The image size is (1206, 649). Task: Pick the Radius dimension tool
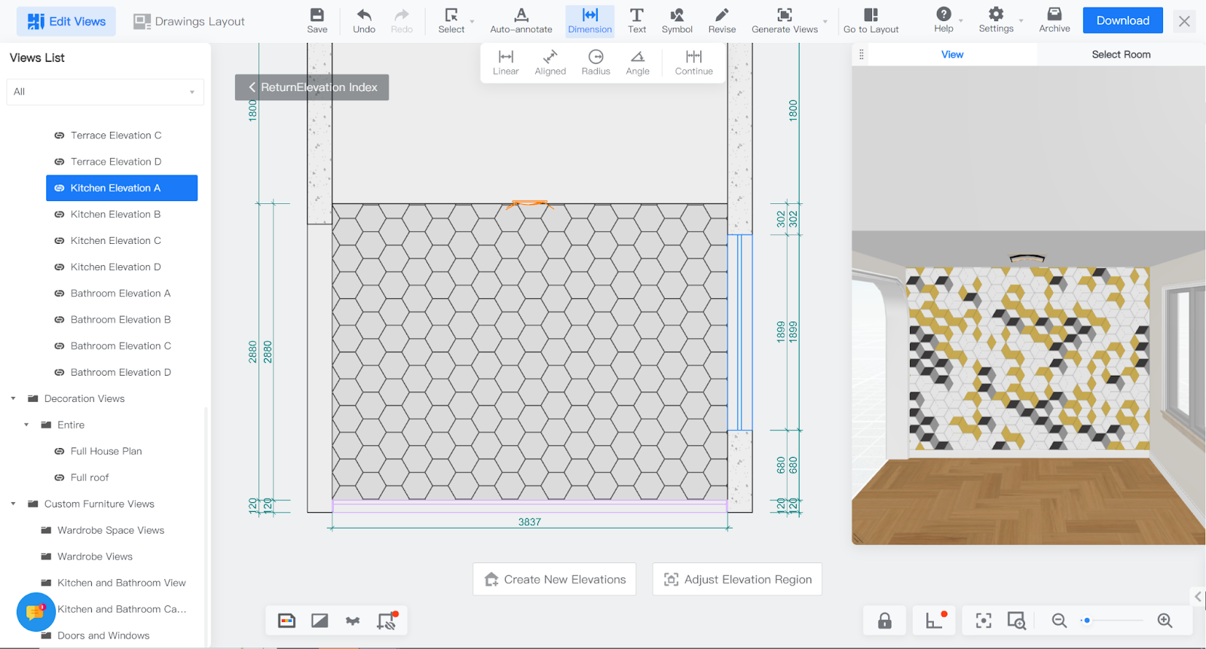coord(595,62)
